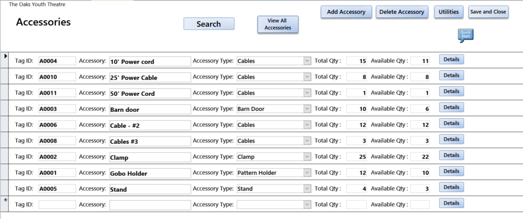523x219 pixels.
Task: Expand Accessory Type dropdown for Barn door
Action: pyautogui.click(x=307, y=109)
